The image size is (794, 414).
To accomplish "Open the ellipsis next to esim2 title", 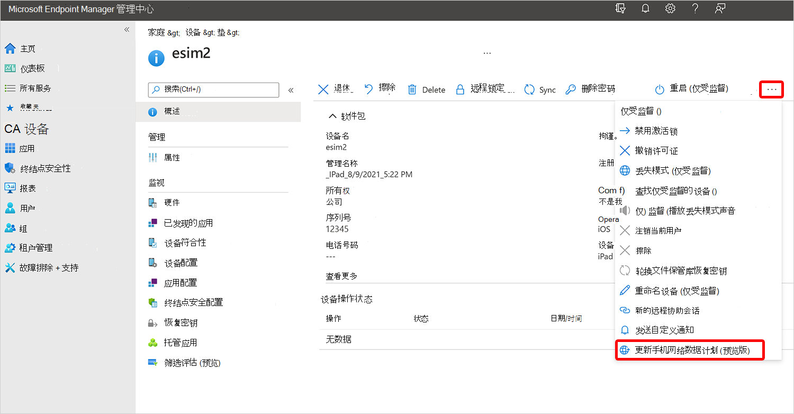I will 487,53.
